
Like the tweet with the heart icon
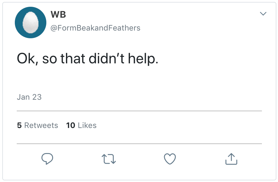tap(170, 159)
